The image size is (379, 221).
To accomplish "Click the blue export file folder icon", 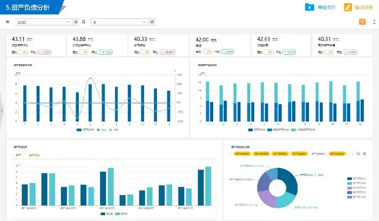I will coord(310,7).
